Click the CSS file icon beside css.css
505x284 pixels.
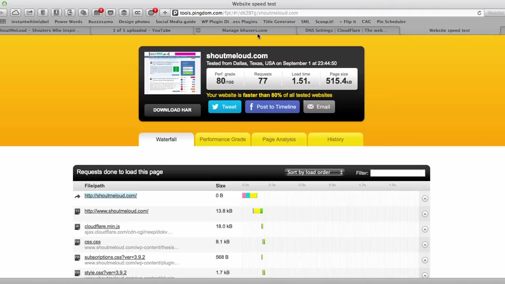point(77,242)
